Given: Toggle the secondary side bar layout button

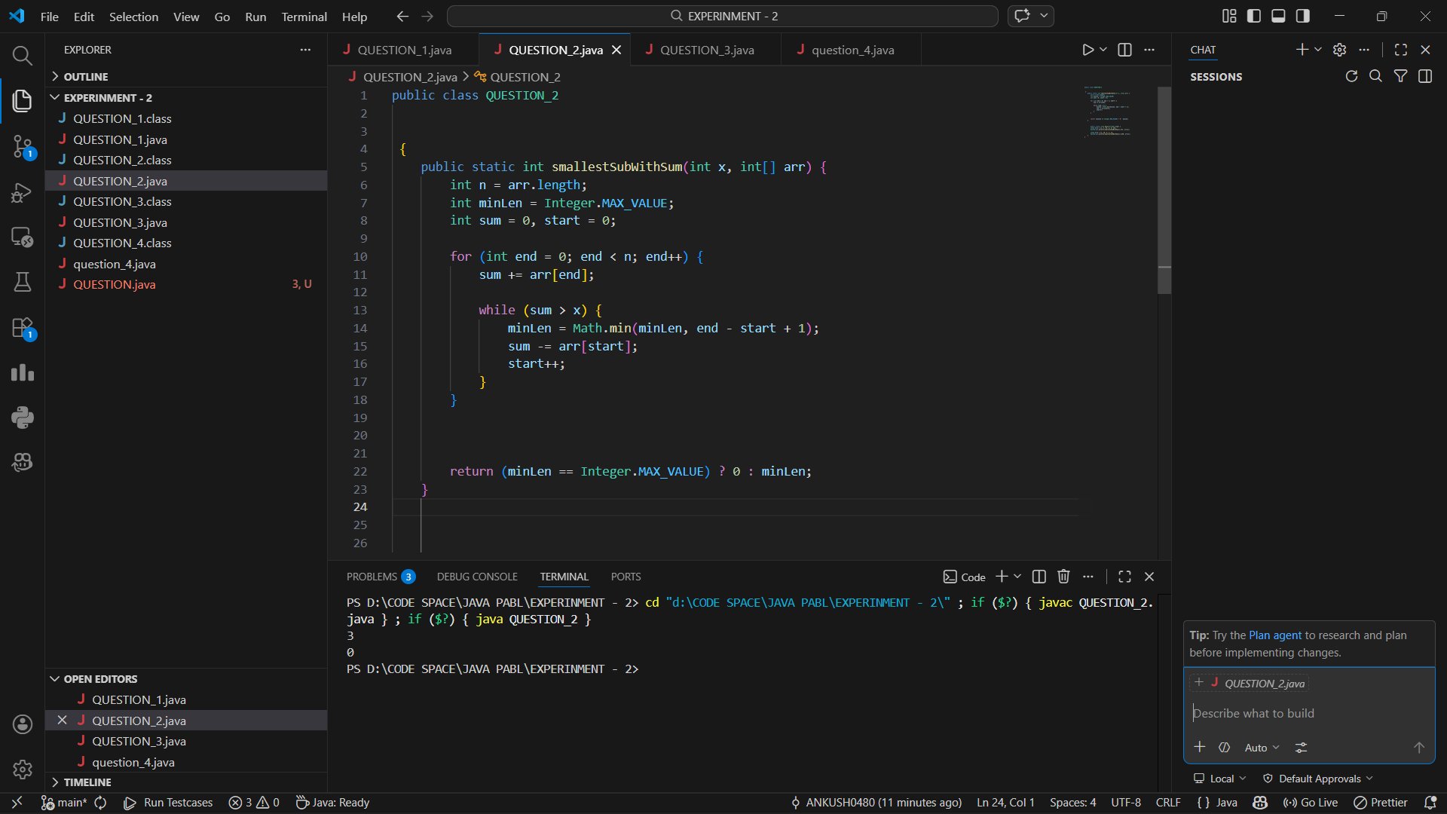Looking at the screenshot, I should click(1302, 16).
